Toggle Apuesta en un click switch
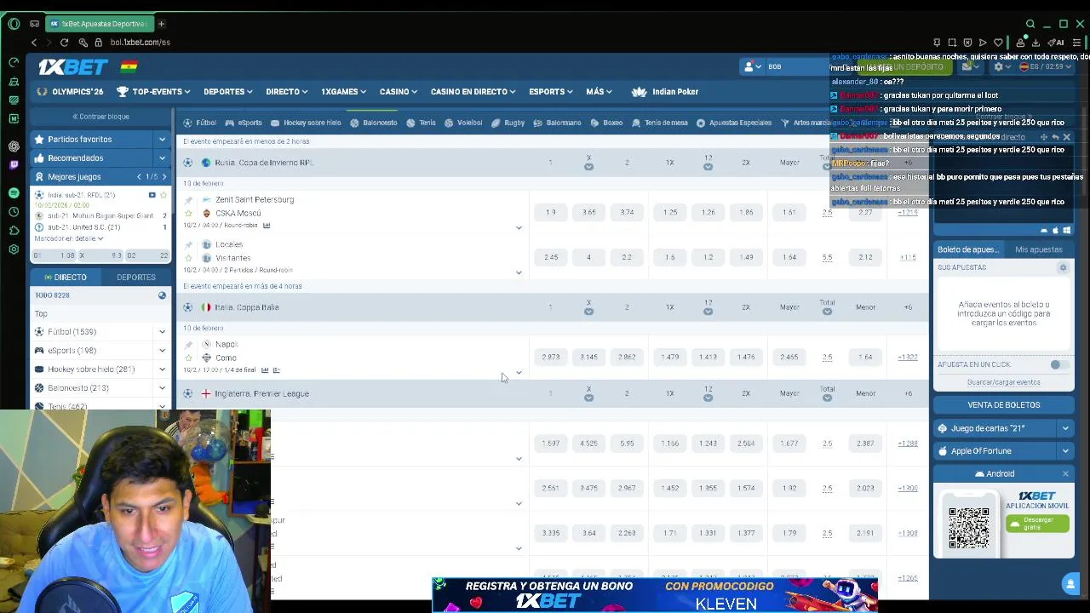This screenshot has height=613, width=1090. point(1058,364)
